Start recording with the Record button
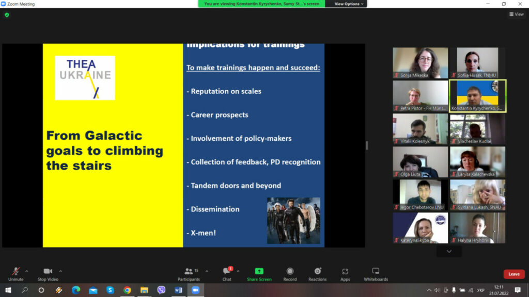The width and height of the screenshot is (529, 297). coord(290,271)
